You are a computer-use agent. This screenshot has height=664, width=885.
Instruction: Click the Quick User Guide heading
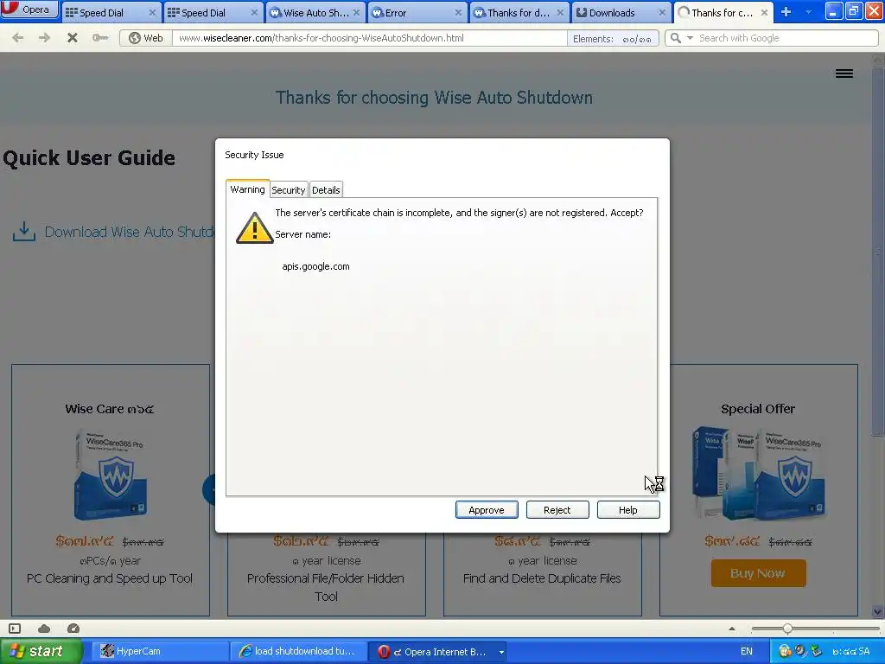coord(89,157)
